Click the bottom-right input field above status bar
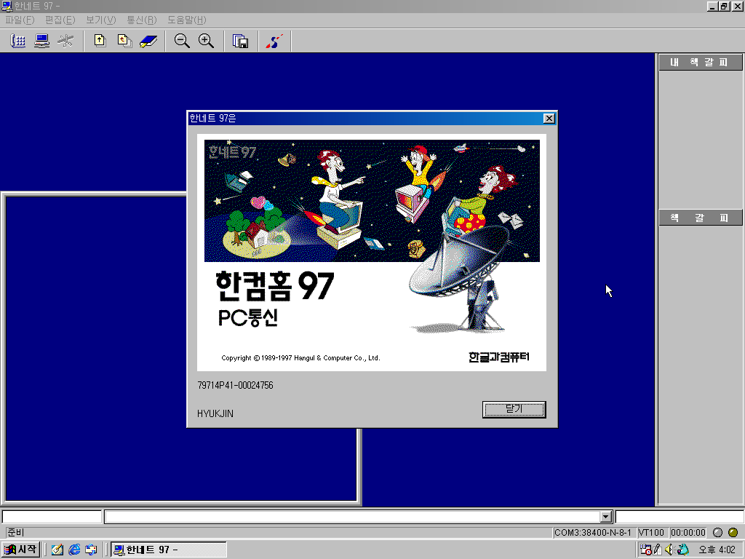This screenshot has height=559, width=745. coord(680,517)
